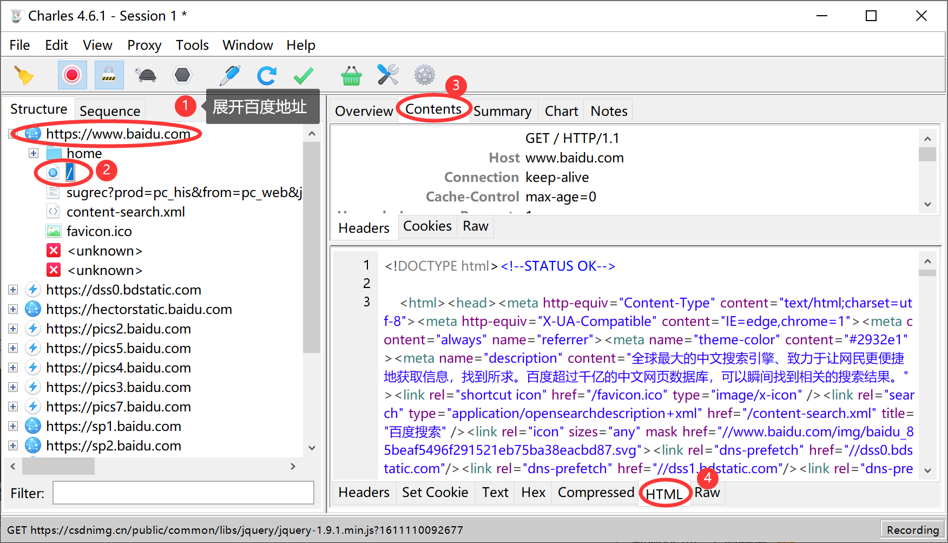
Task: Select https://www.baidu.com tree node
Action: 118,134
